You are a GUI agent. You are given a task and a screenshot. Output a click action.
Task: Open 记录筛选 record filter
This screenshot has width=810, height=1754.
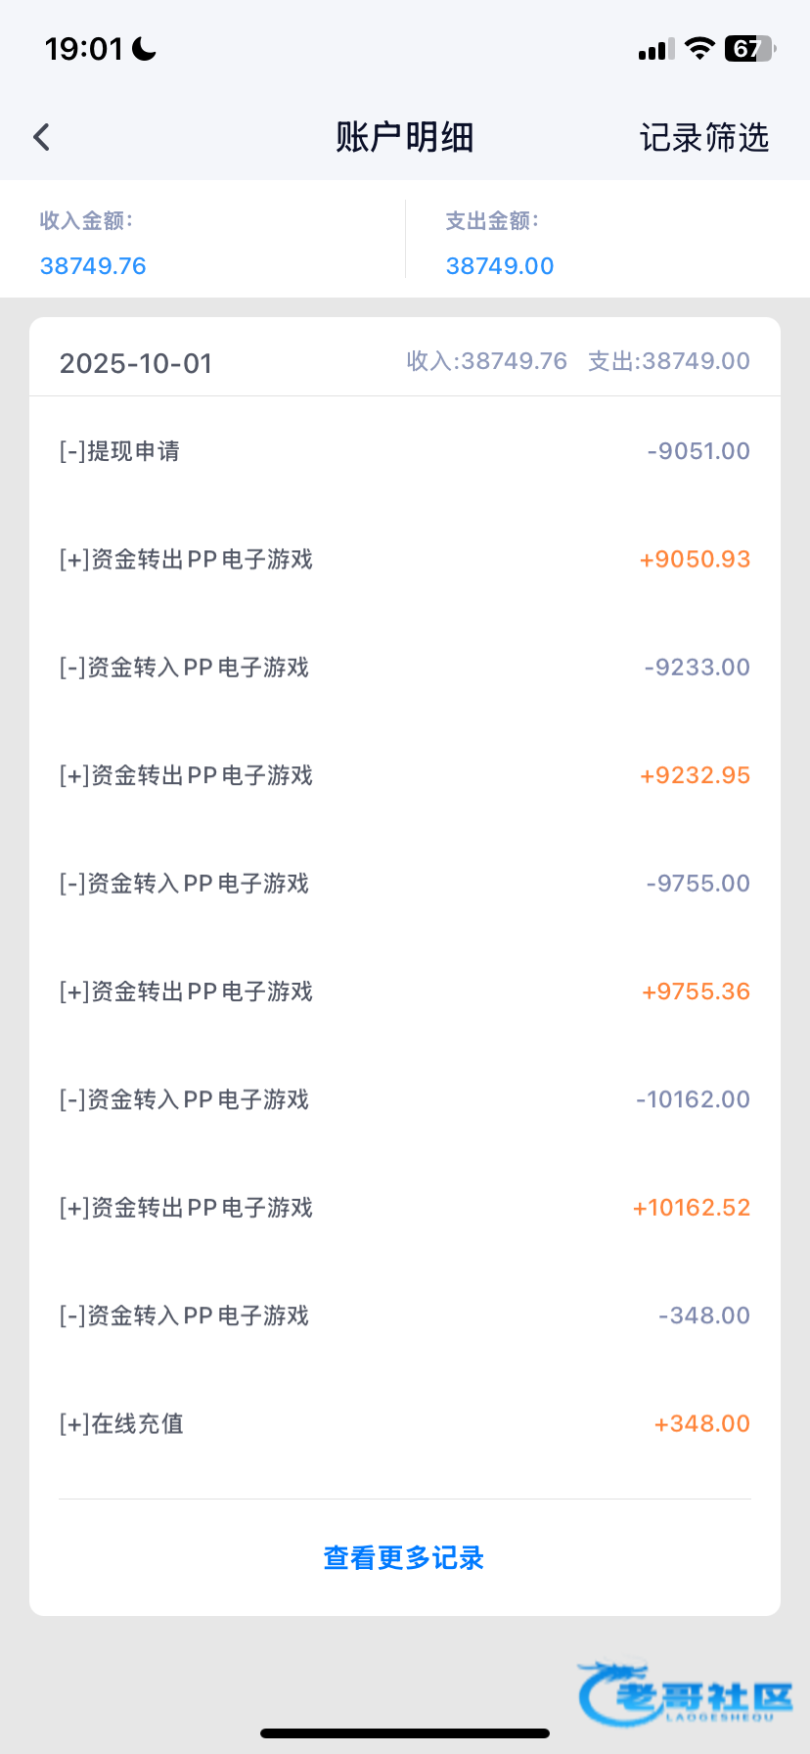click(x=704, y=138)
